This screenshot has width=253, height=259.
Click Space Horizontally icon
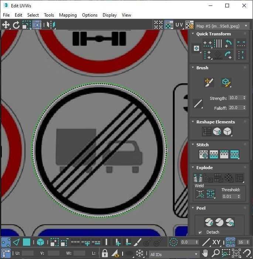pos(241,43)
